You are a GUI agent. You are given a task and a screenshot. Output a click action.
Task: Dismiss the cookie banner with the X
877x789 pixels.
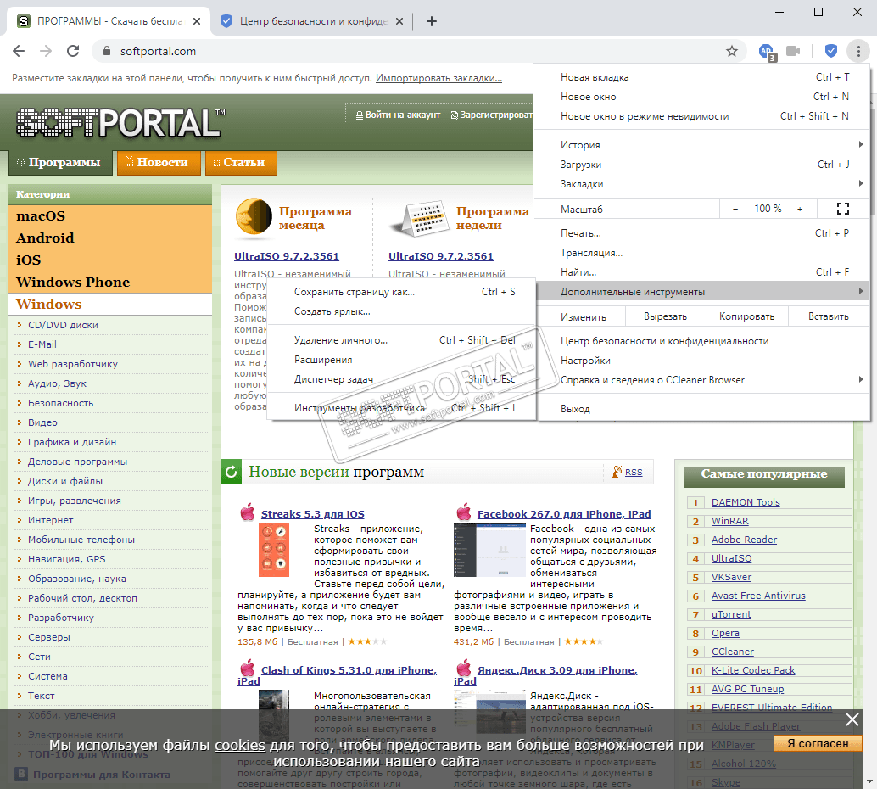click(852, 719)
